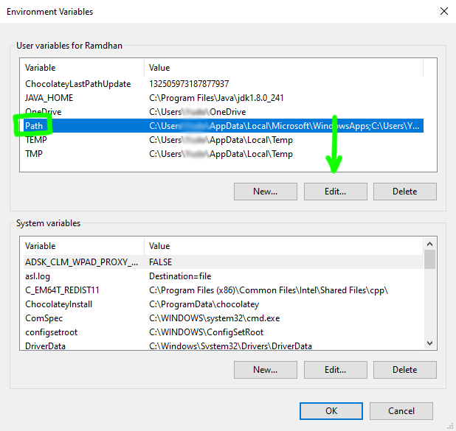Select the asl.log system variable
Screen dimensions: 456x431
click(224, 276)
